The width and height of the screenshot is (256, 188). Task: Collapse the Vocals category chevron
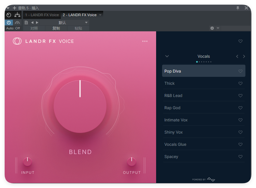click(x=167, y=56)
